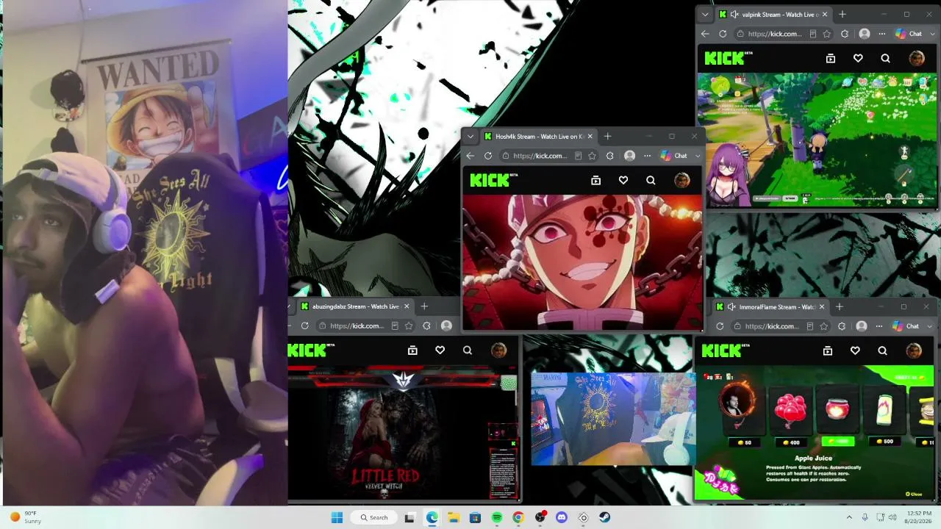Open Kick search in the ImmoralFlame window
The image size is (941, 529).
882,351
